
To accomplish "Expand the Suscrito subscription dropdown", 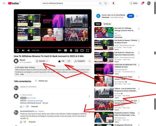I will point(42,61).
